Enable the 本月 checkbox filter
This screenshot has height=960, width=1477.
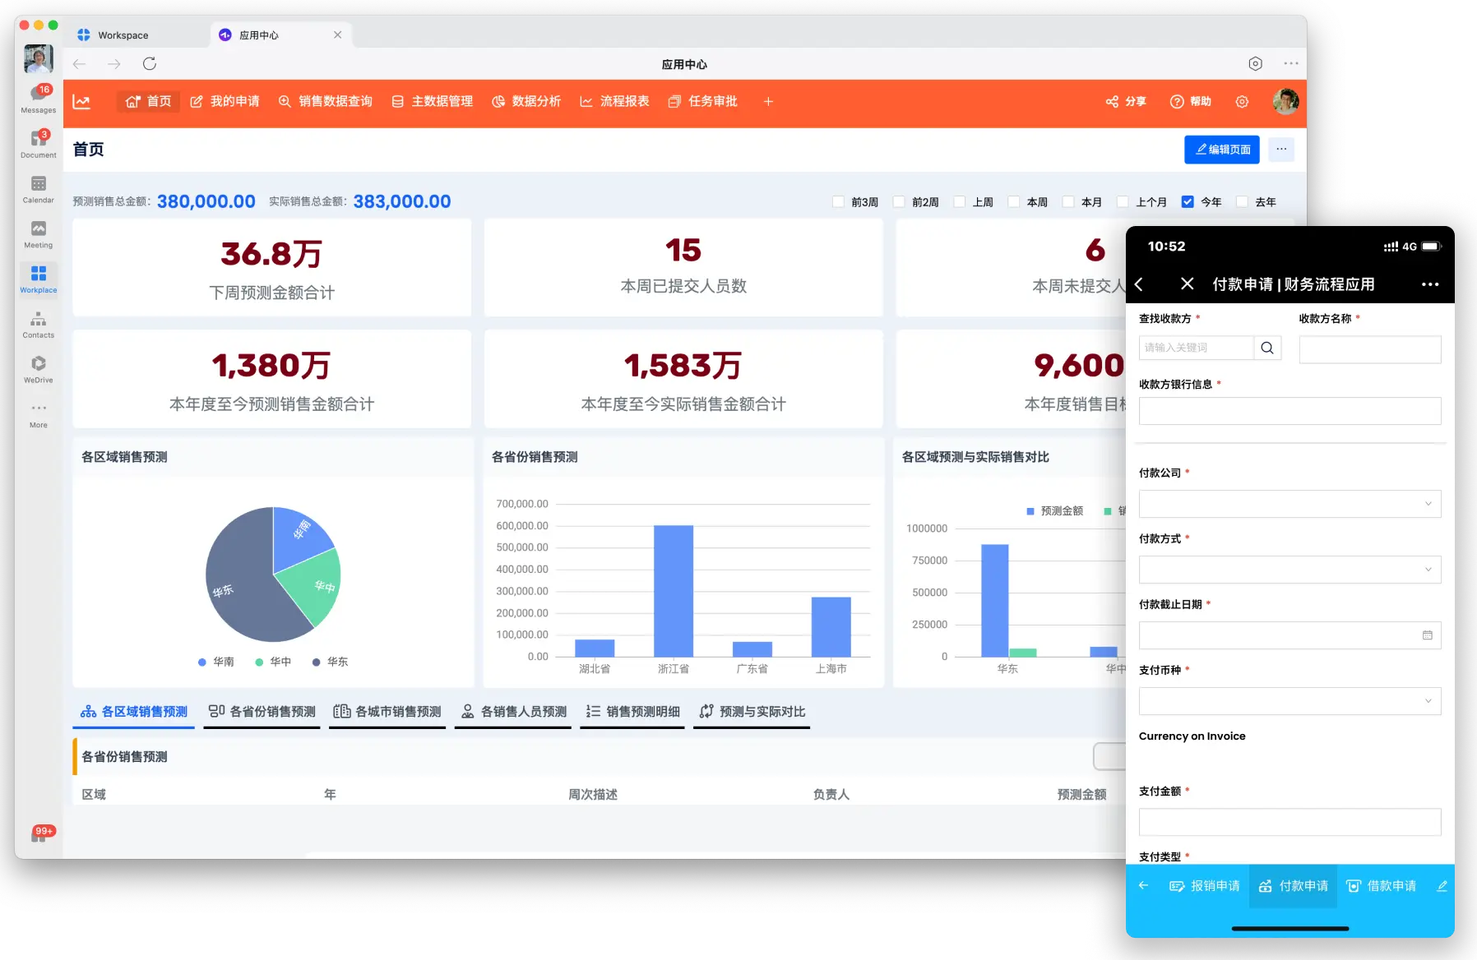click(x=1068, y=202)
